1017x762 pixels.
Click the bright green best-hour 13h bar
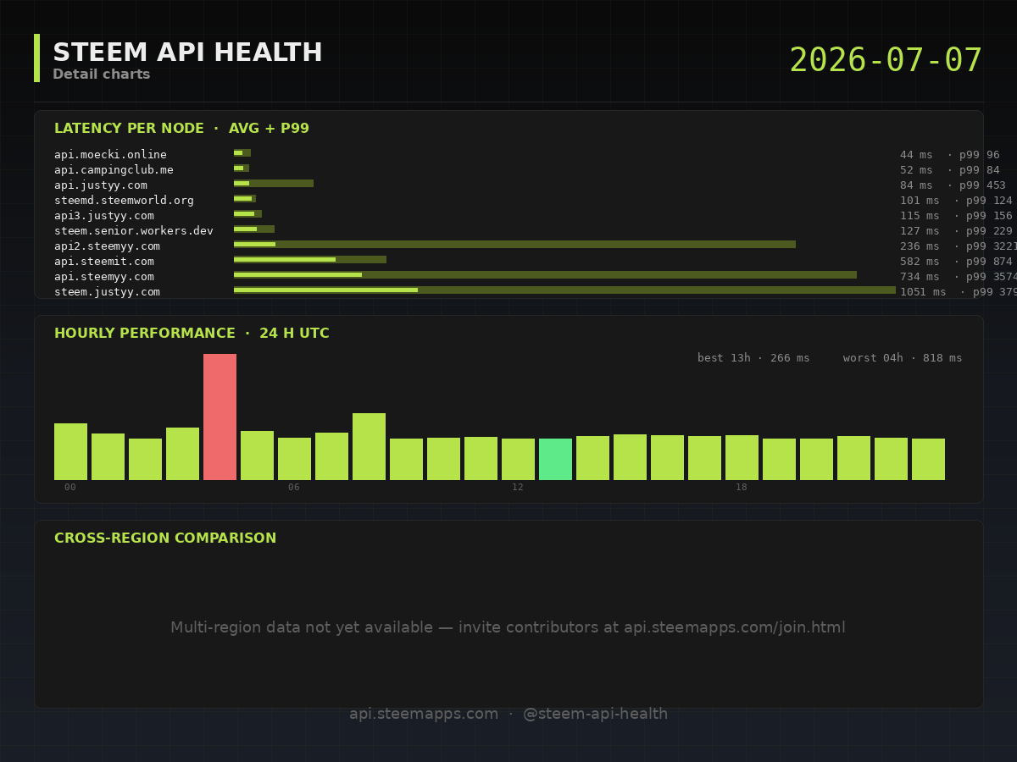555,459
